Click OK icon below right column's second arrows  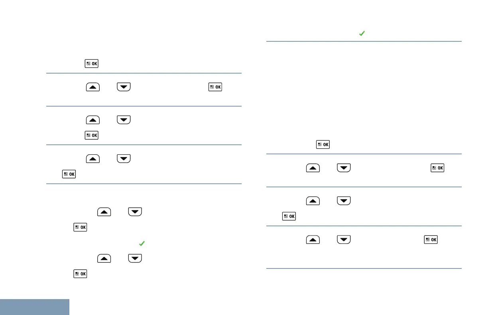point(289,216)
